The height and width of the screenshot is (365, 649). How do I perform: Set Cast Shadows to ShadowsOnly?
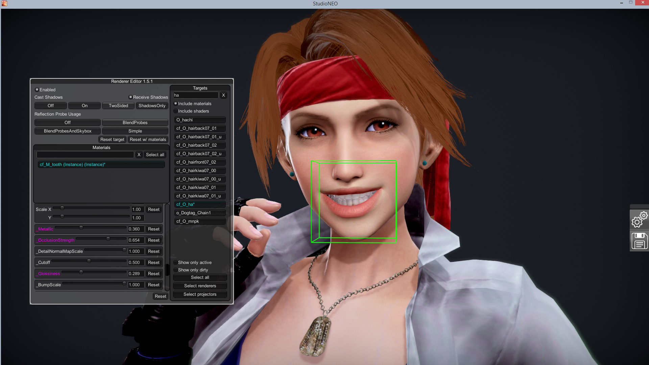152,105
